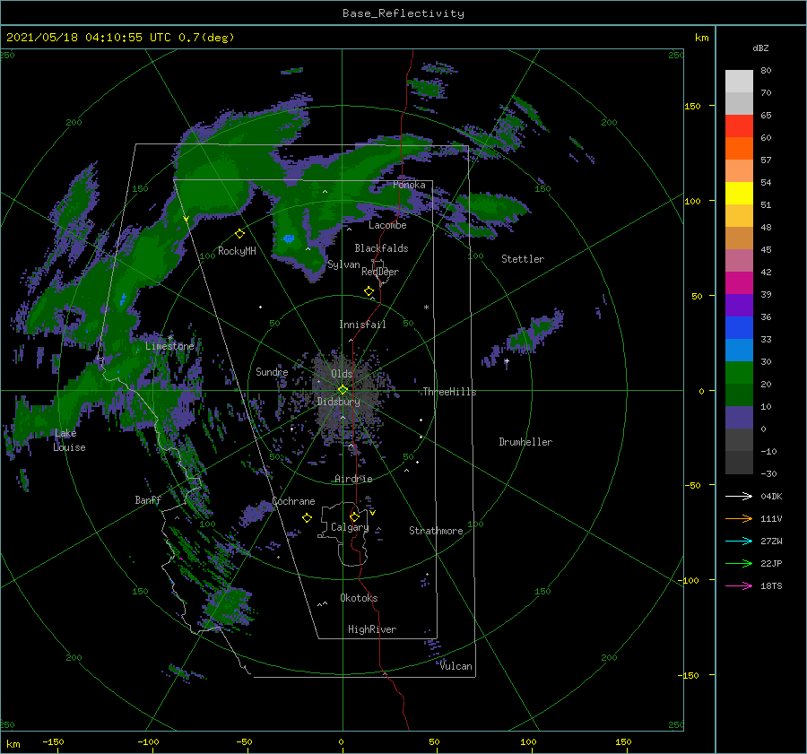This screenshot has width=807, height=754.
Task: Click the Banff town label
Action: coord(148,500)
